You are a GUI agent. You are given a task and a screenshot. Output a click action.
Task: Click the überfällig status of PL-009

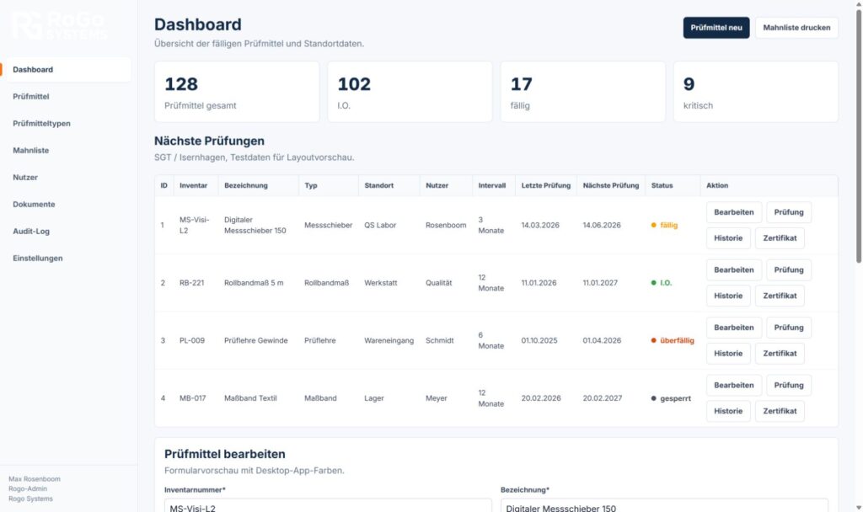(673, 341)
